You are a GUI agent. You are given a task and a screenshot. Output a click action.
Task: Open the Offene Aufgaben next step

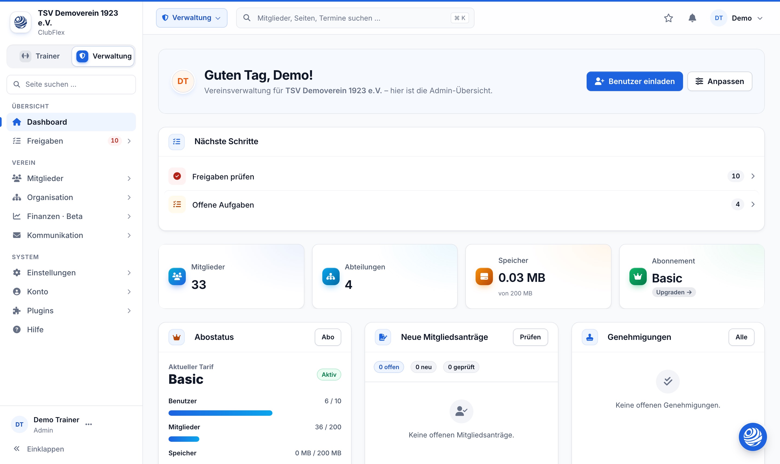click(x=461, y=204)
